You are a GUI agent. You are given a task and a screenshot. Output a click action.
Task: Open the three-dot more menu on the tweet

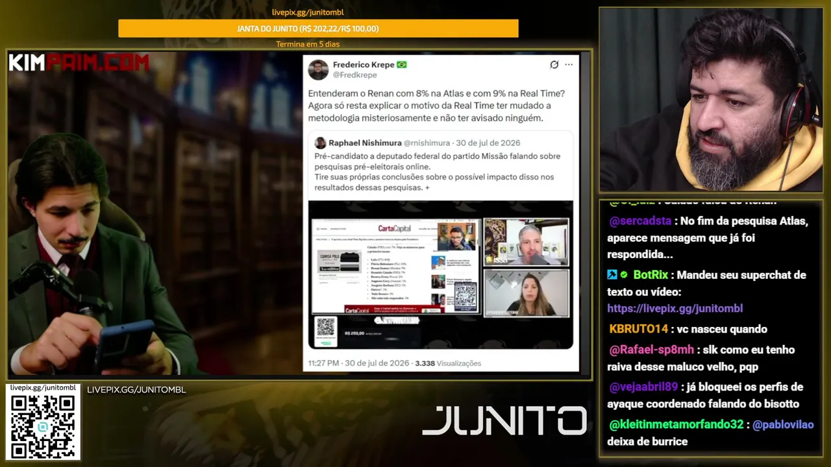click(569, 65)
